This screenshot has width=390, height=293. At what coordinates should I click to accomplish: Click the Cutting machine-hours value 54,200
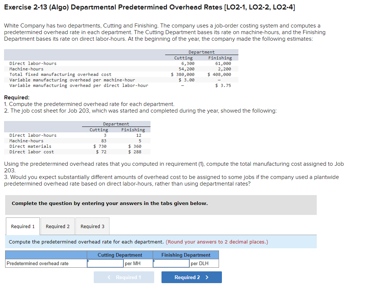tap(186, 69)
